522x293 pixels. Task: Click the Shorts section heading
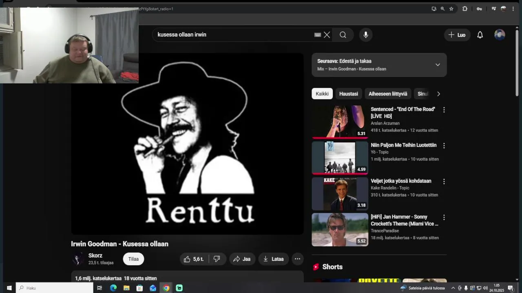(x=332, y=267)
